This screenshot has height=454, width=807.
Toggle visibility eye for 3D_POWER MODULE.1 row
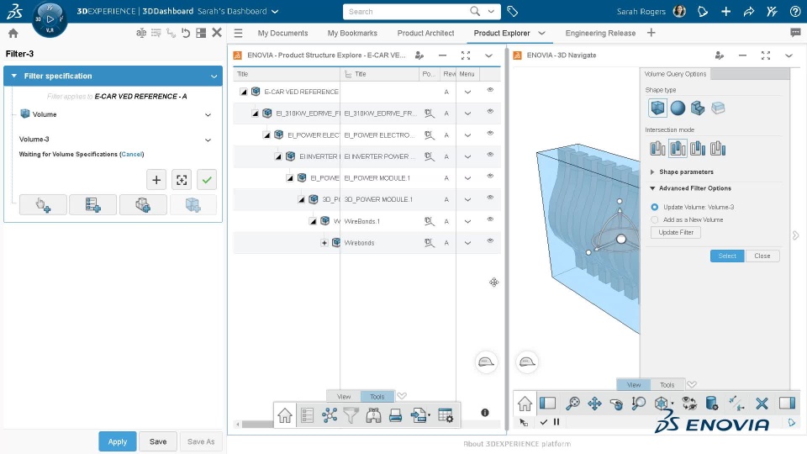(490, 198)
